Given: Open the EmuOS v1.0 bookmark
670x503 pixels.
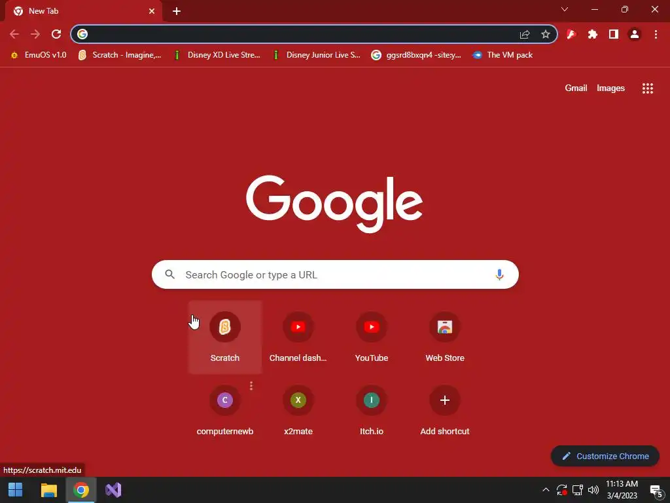Looking at the screenshot, I should tap(39, 55).
